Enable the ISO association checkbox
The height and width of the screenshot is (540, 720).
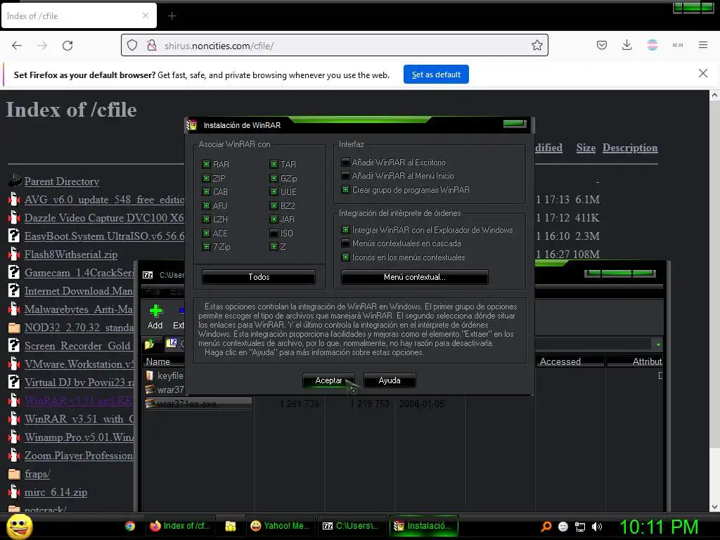(274, 233)
